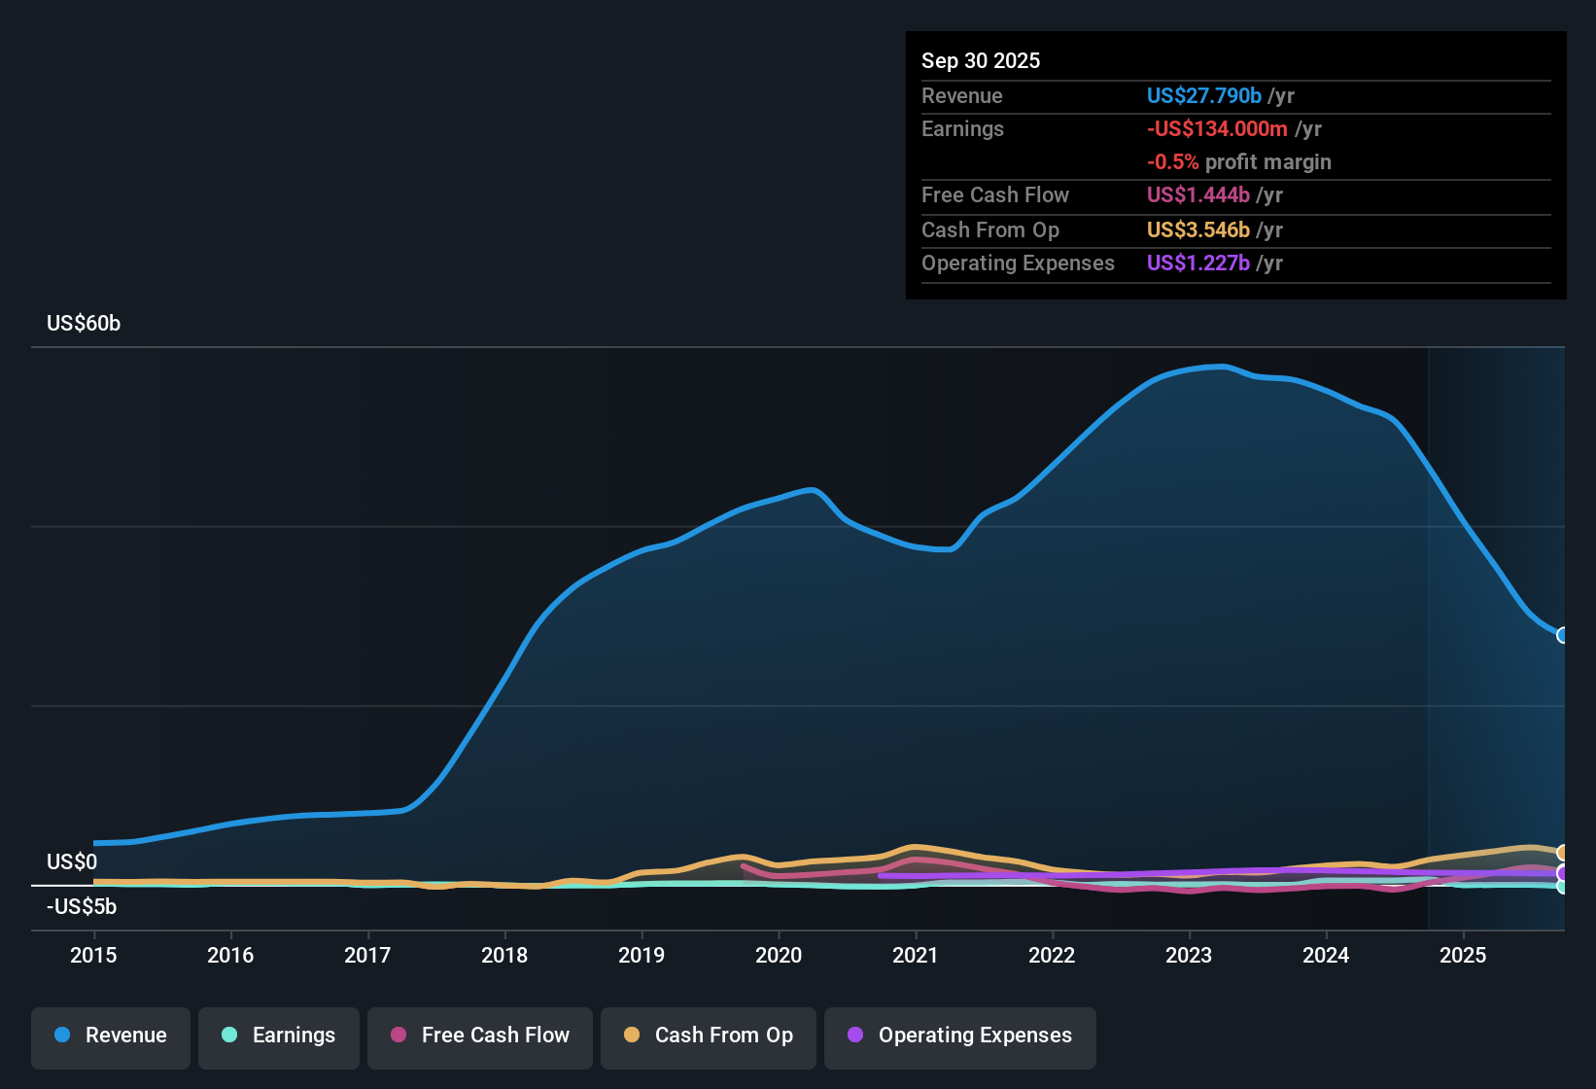Viewport: 1596px width, 1089px height.
Task: Expand the Free Cash Flow legend entry
Action: pyautogui.click(x=479, y=1036)
